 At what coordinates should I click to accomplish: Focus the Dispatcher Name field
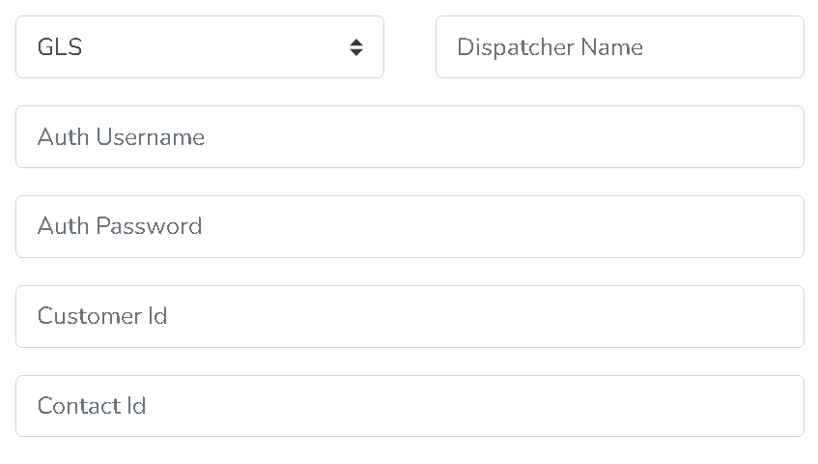point(619,46)
